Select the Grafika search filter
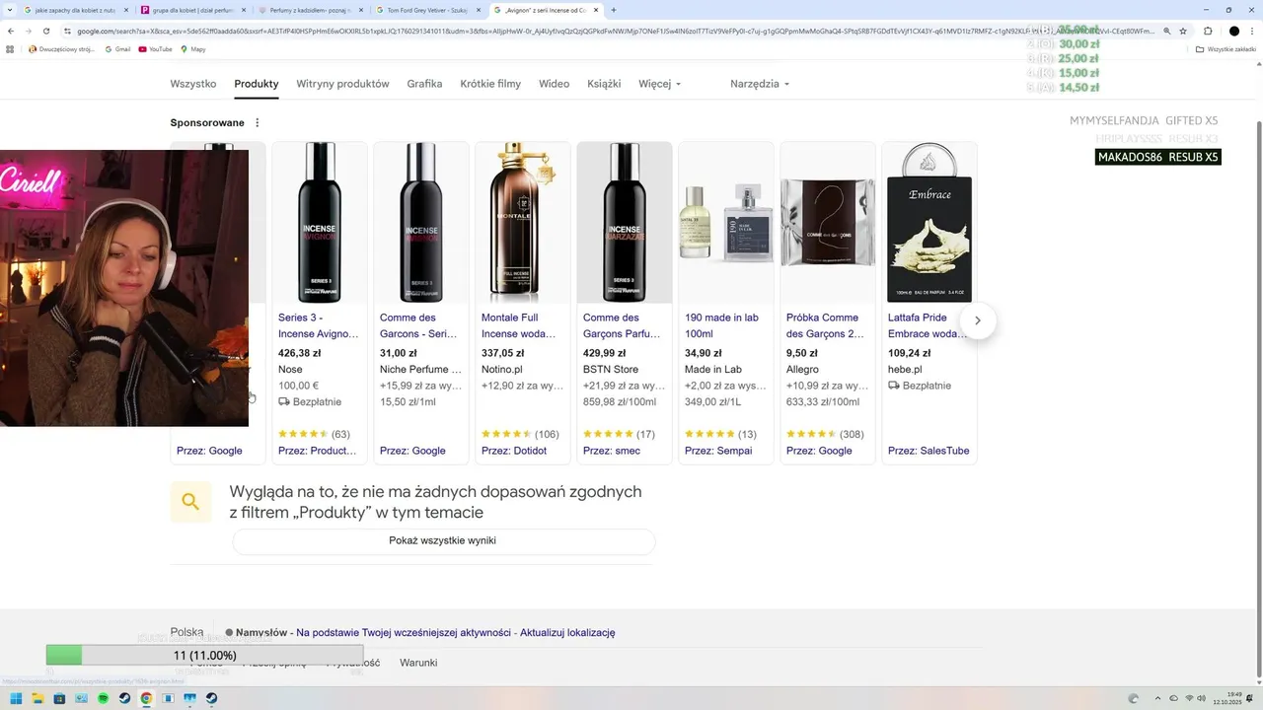 424,84
